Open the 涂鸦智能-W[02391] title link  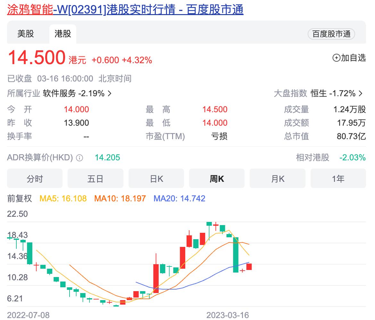coord(125,10)
